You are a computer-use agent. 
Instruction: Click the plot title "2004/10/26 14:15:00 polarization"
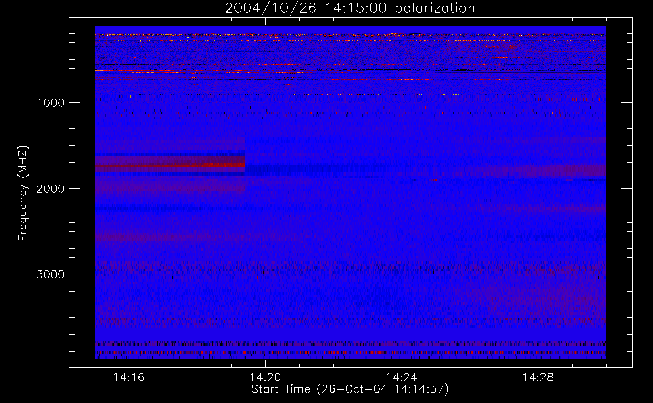[x=350, y=8]
